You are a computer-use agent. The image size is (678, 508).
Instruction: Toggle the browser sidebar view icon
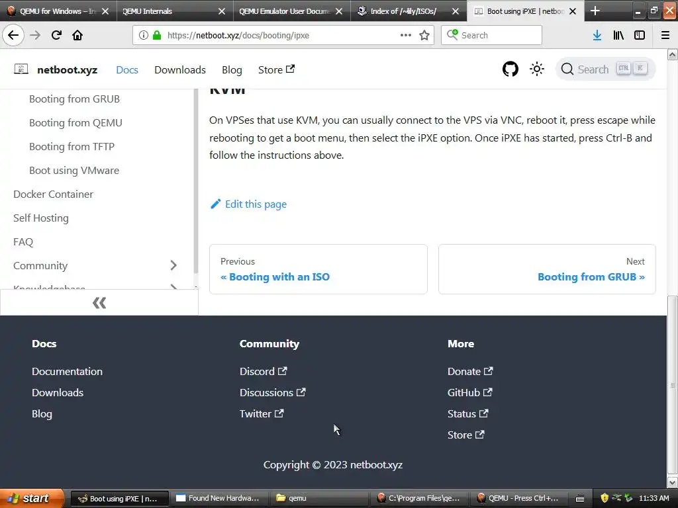[640, 35]
